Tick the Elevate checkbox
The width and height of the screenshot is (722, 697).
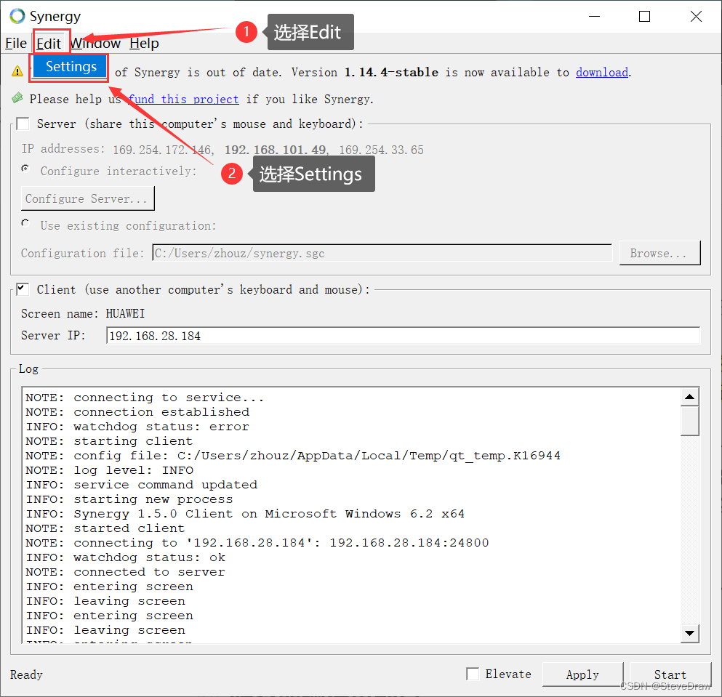pos(473,674)
